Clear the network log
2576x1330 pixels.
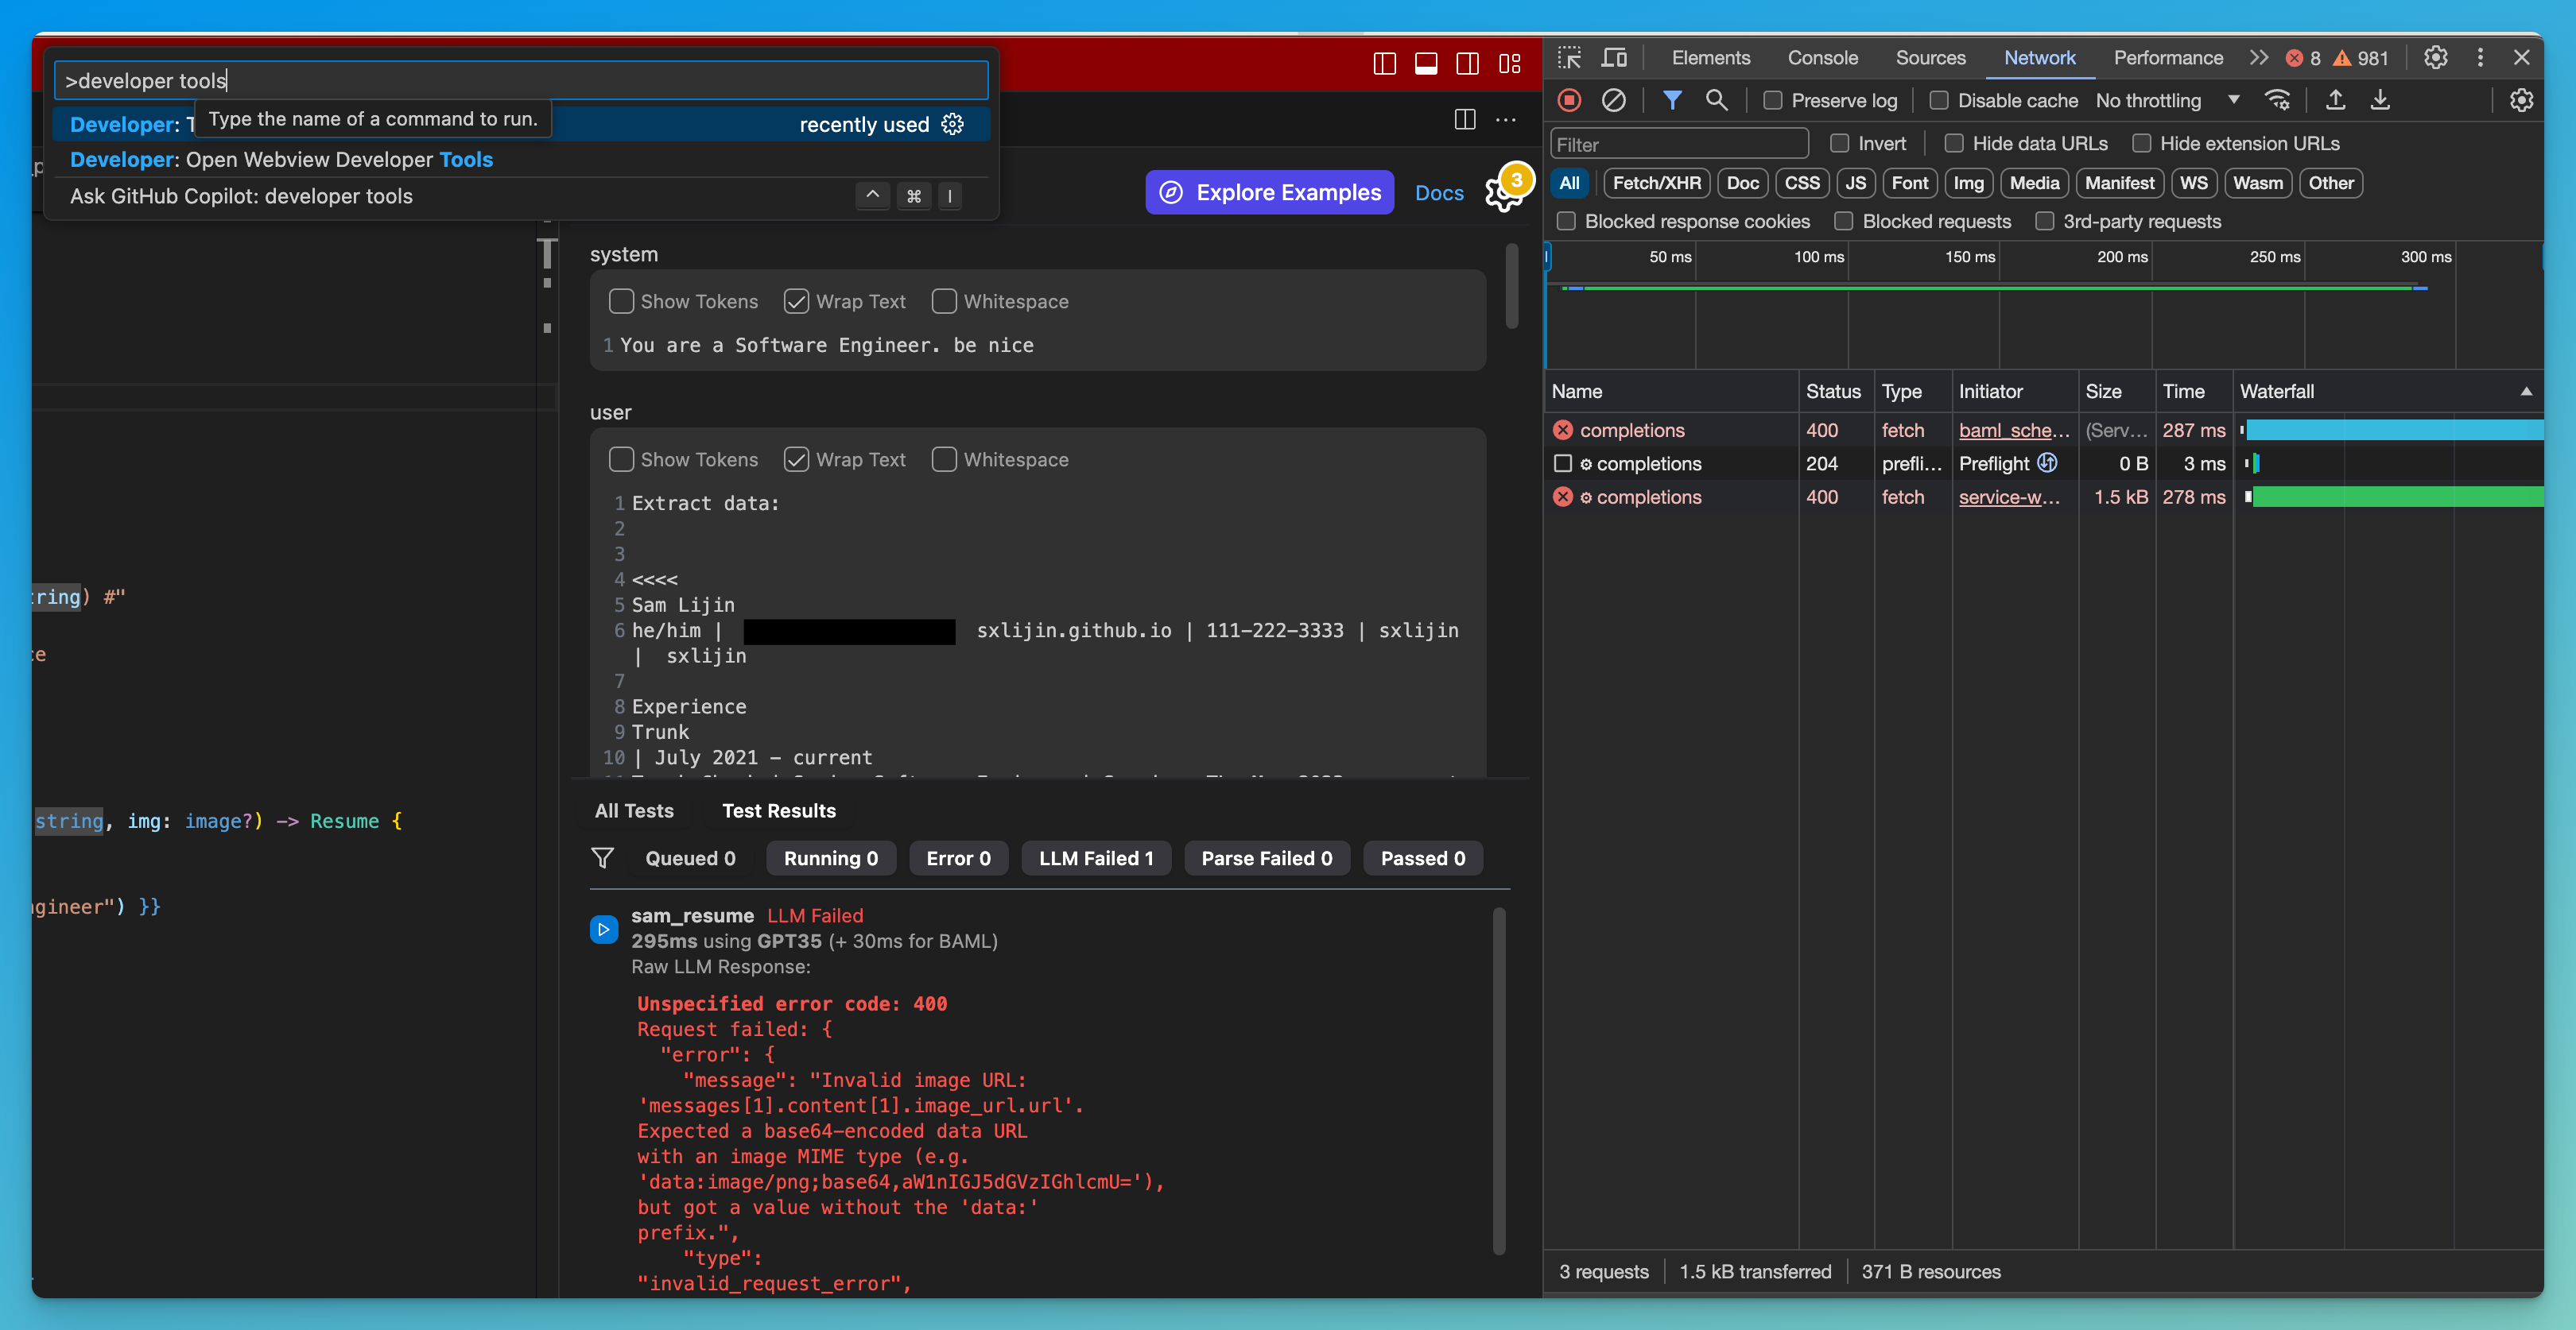[1613, 100]
